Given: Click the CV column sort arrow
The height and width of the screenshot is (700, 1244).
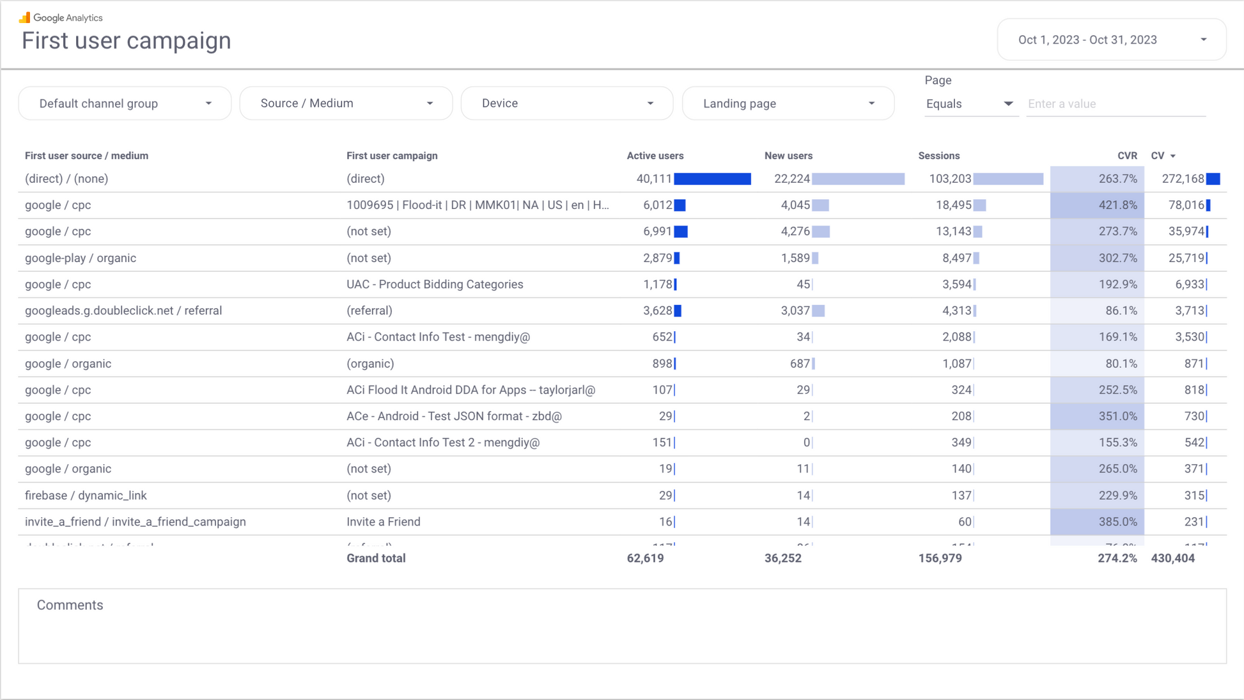Looking at the screenshot, I should pos(1172,156).
